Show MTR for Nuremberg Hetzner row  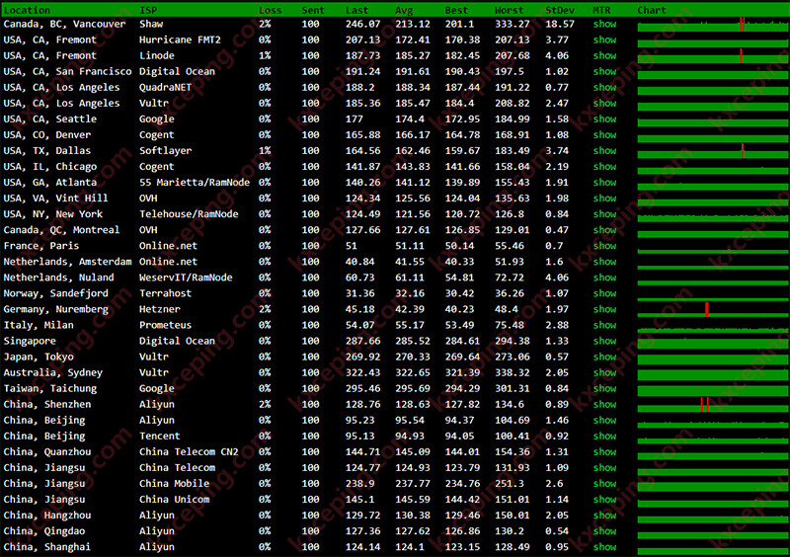pos(604,309)
